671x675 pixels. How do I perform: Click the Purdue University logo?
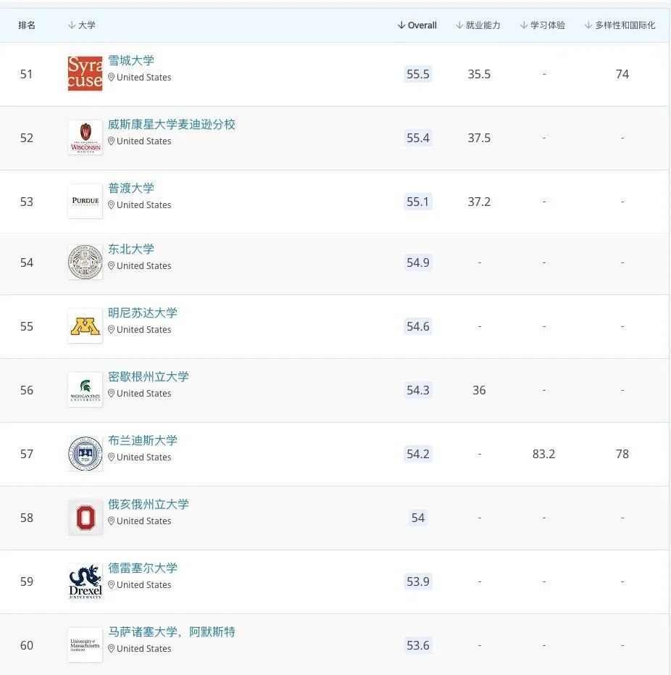(x=86, y=201)
